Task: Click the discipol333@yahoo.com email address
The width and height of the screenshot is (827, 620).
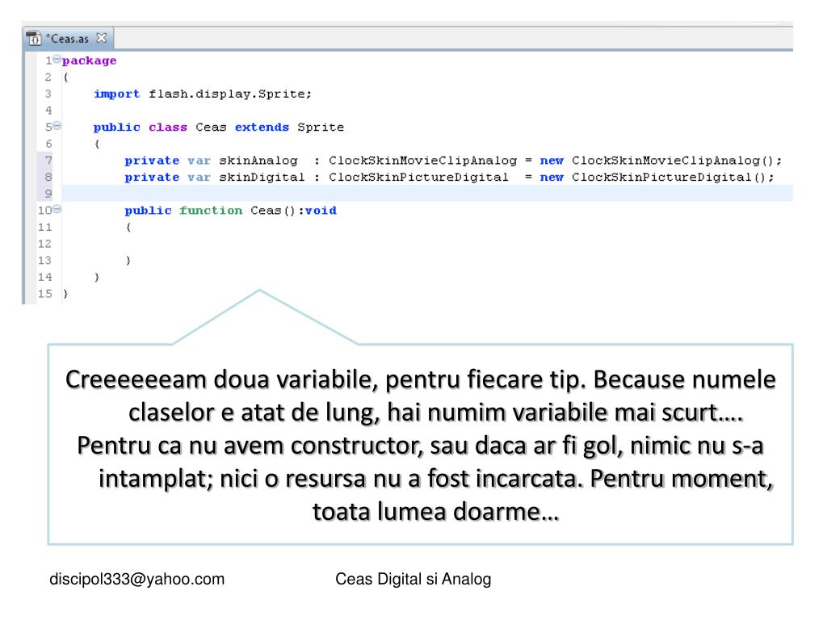Action: (137, 579)
